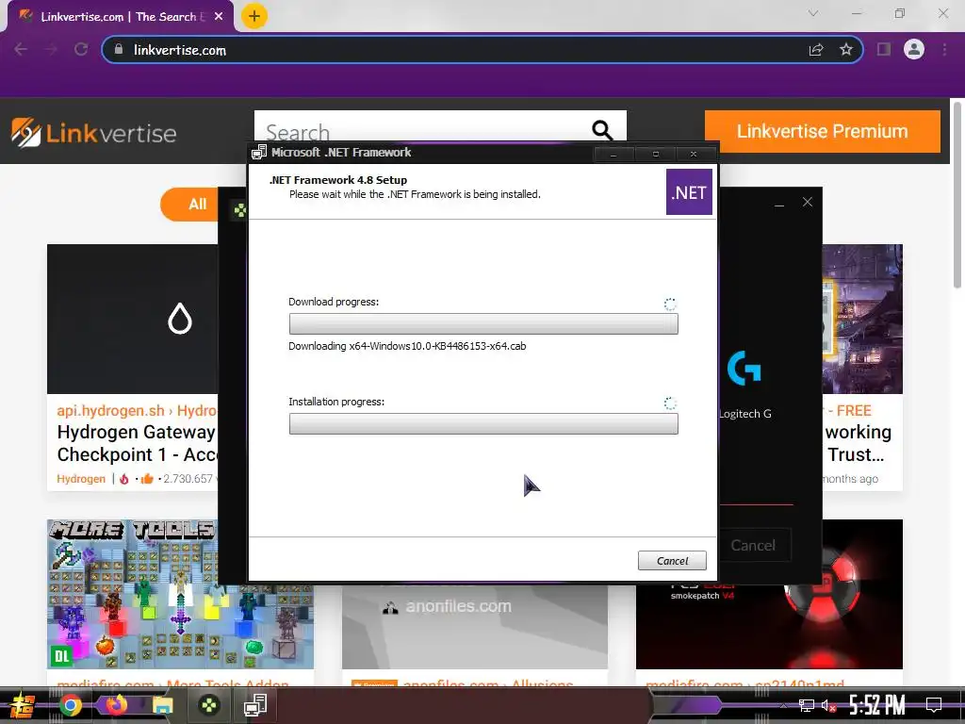Click the muted volume tray icon
965x724 pixels.
828,705
